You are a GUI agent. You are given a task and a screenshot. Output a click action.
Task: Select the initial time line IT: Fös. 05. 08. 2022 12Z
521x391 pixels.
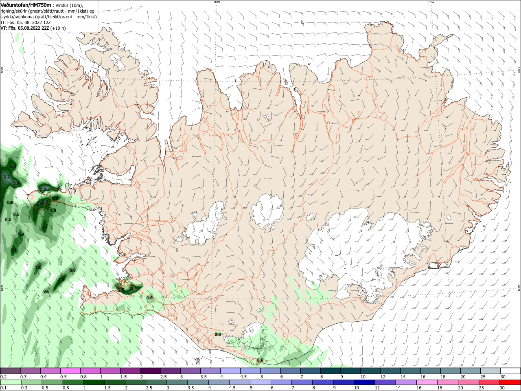tap(26, 22)
